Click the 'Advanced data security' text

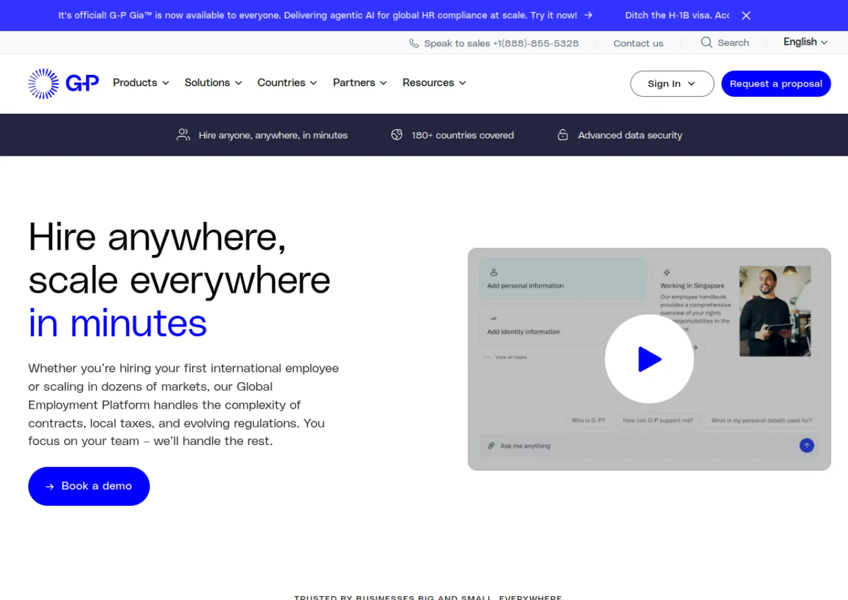coord(630,135)
